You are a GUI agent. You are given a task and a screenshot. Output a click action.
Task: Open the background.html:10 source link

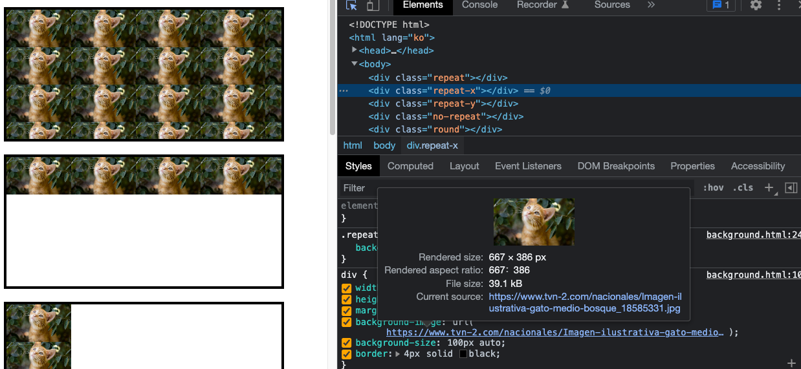point(754,275)
